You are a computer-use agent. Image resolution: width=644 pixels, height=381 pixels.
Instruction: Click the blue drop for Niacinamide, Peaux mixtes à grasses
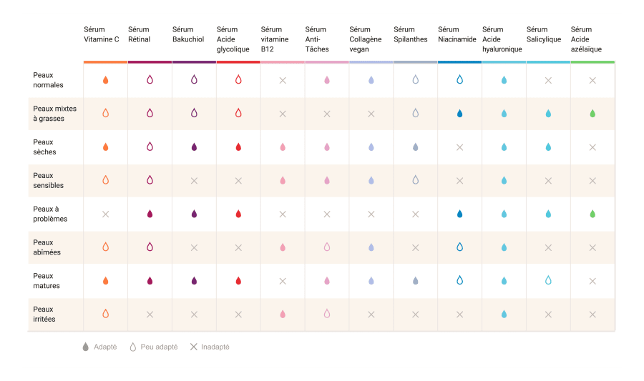pyautogui.click(x=459, y=114)
